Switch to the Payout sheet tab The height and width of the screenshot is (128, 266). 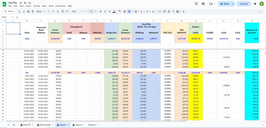tap(78, 125)
